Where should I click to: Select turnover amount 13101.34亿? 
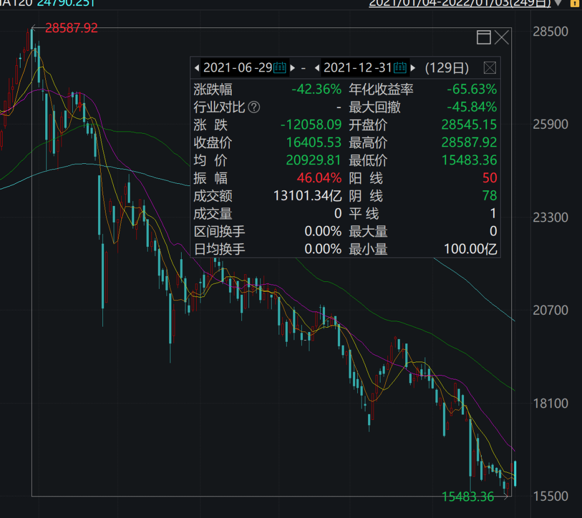(x=307, y=196)
